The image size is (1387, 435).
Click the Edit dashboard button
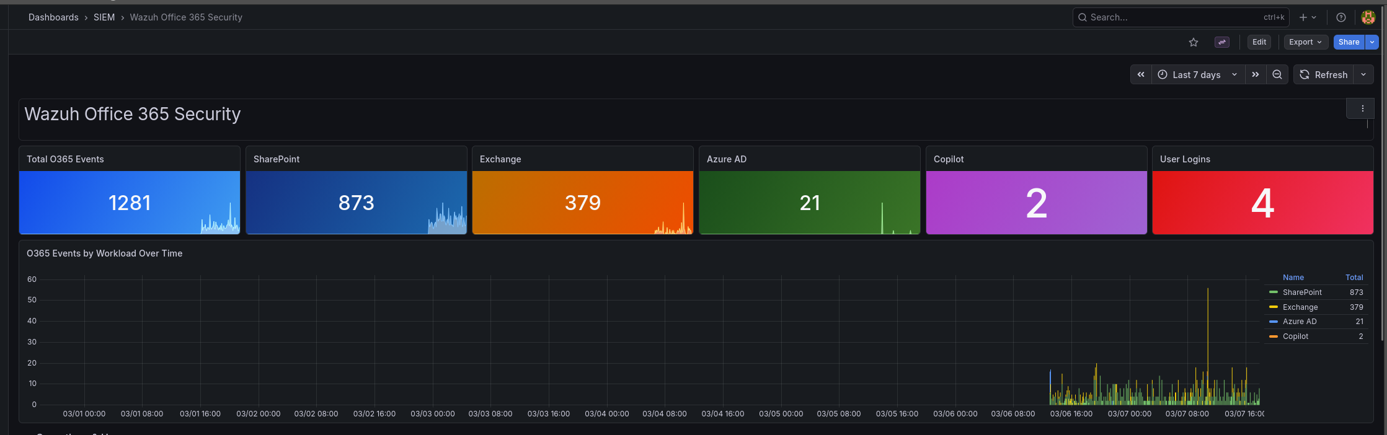click(x=1259, y=42)
